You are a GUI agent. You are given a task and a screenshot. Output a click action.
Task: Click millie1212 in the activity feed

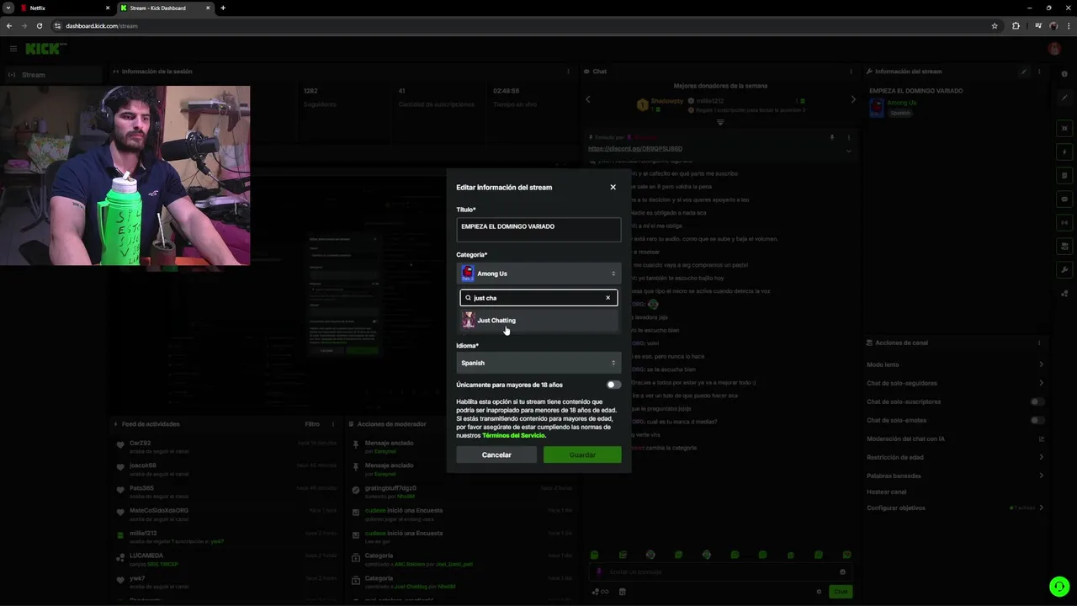tap(143, 534)
